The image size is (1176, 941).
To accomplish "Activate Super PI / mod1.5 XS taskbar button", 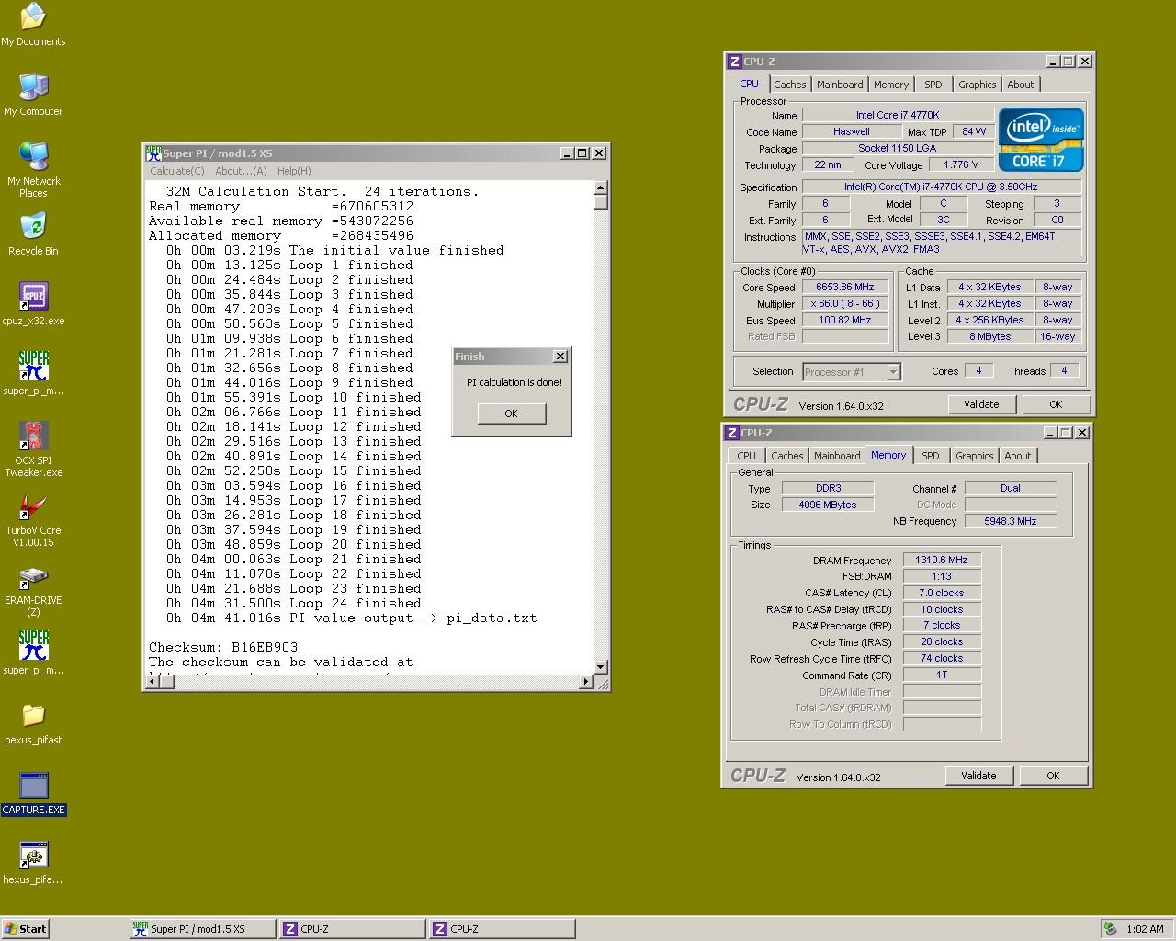I will 202,929.
